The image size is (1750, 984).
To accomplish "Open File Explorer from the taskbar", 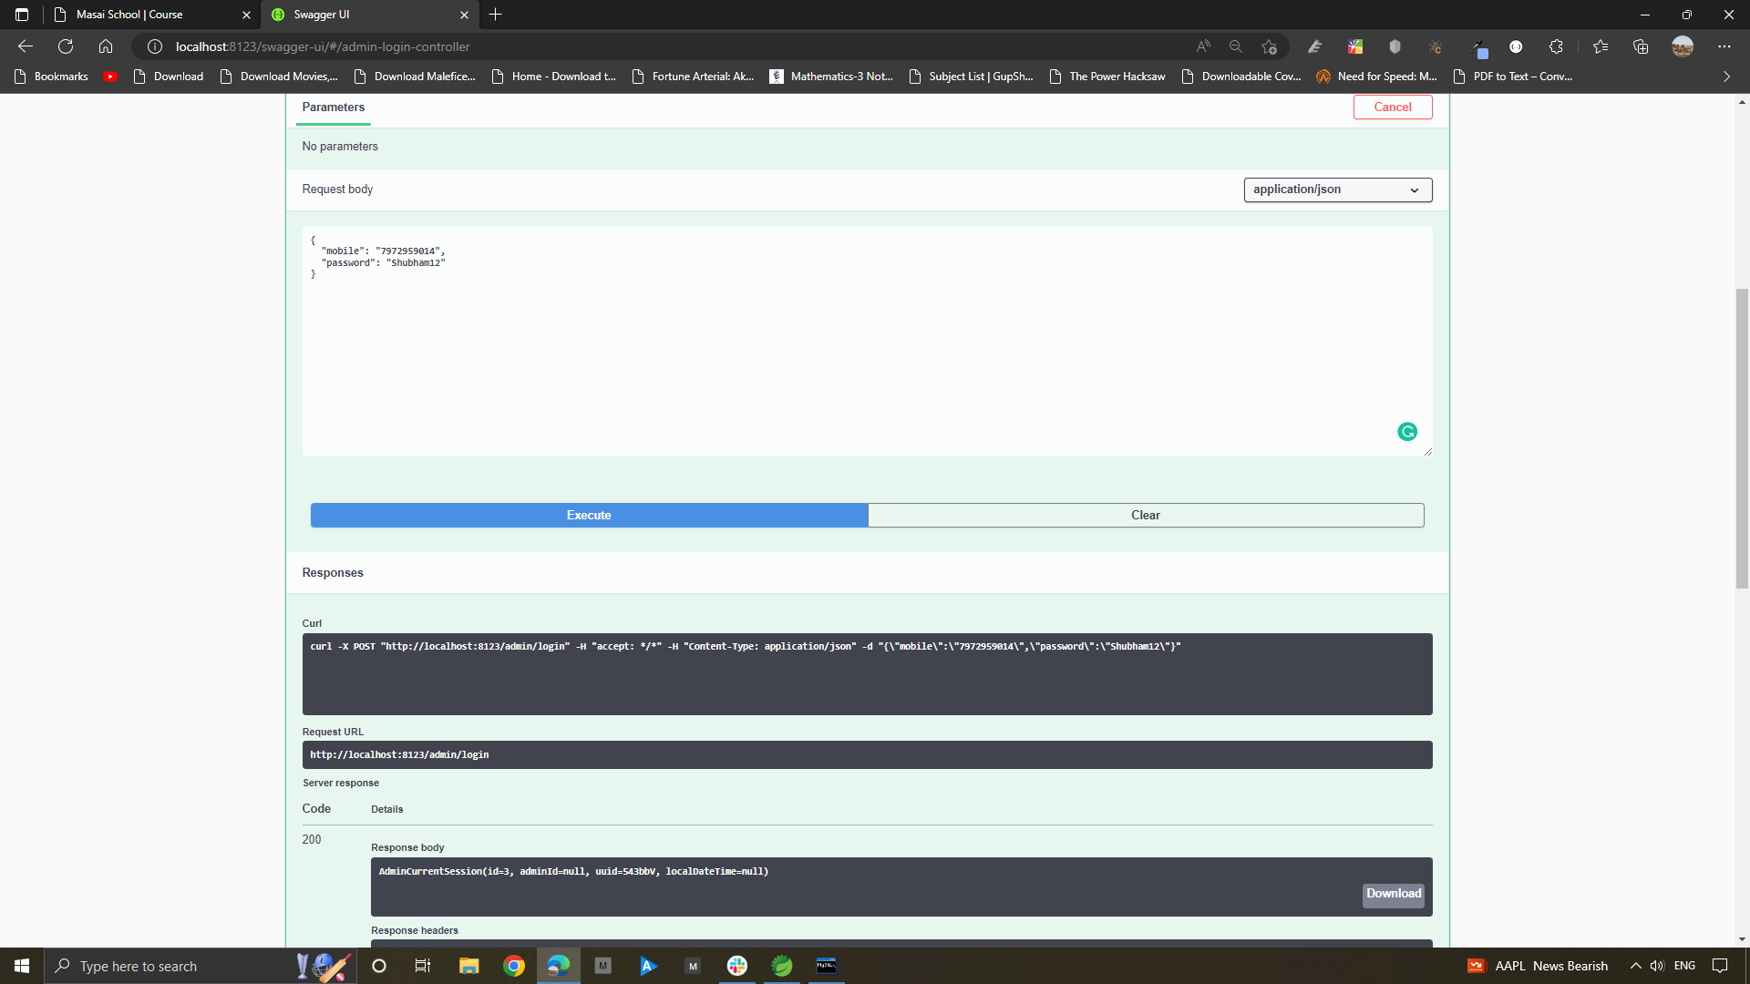I will click(468, 966).
